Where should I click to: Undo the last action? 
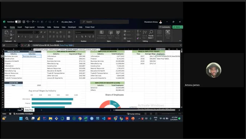[x=27, y=22]
